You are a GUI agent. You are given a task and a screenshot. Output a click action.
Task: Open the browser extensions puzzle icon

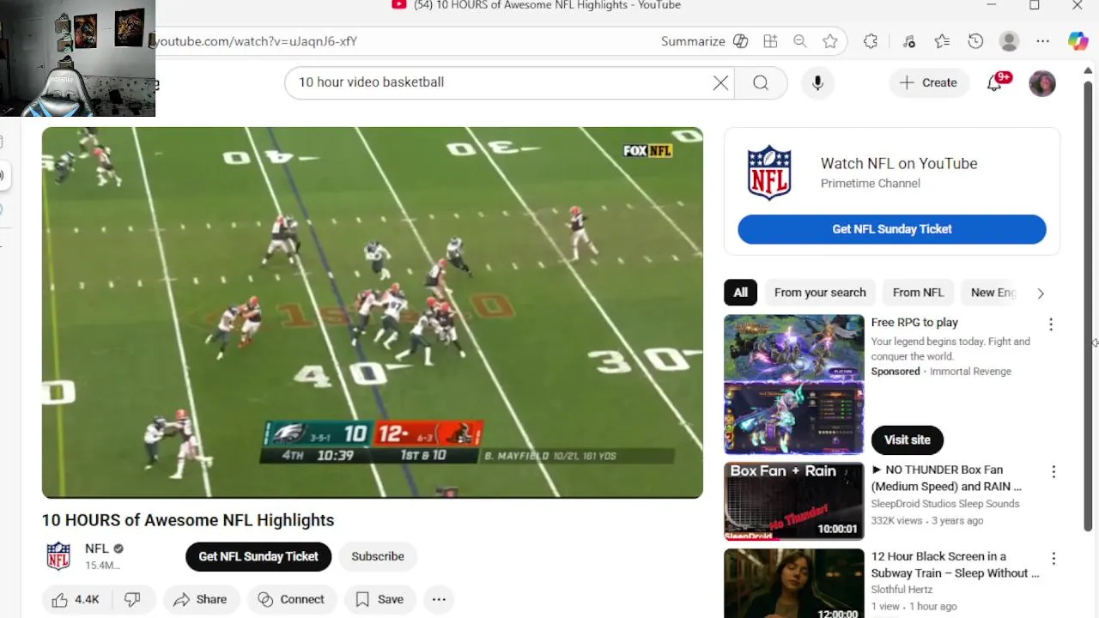coord(871,41)
